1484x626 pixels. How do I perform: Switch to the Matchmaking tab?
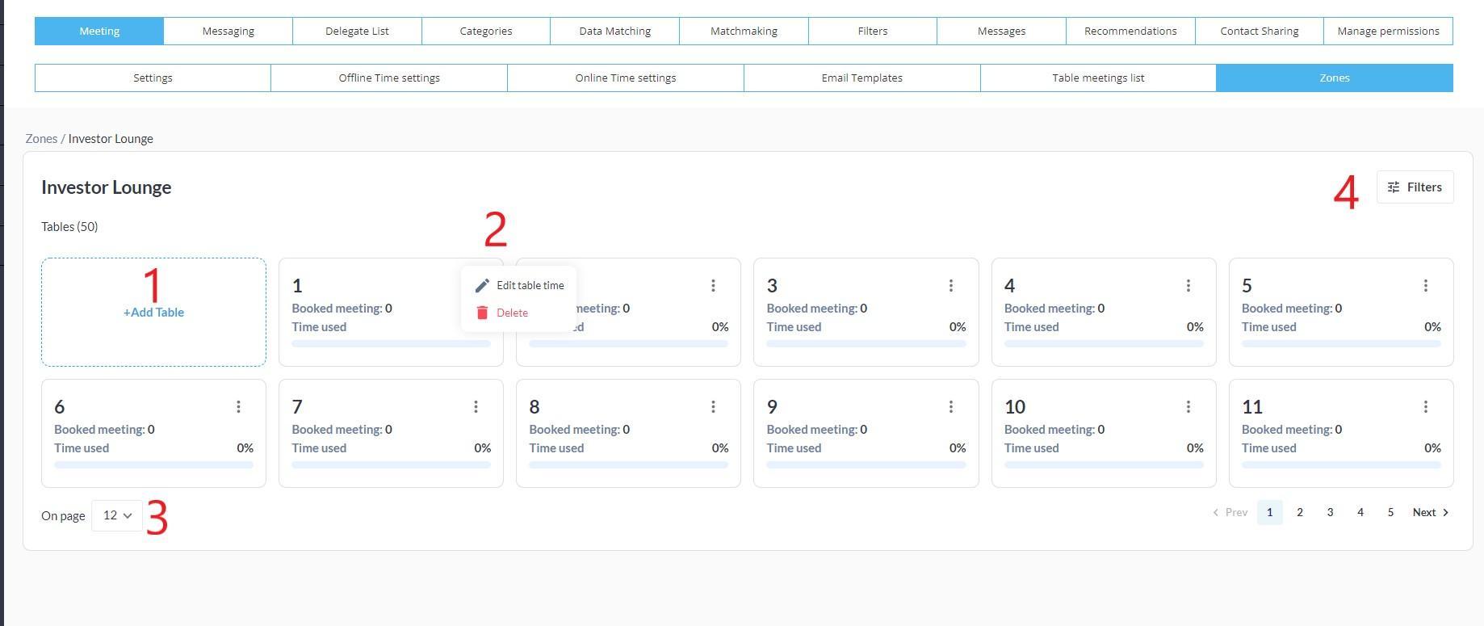(x=744, y=31)
